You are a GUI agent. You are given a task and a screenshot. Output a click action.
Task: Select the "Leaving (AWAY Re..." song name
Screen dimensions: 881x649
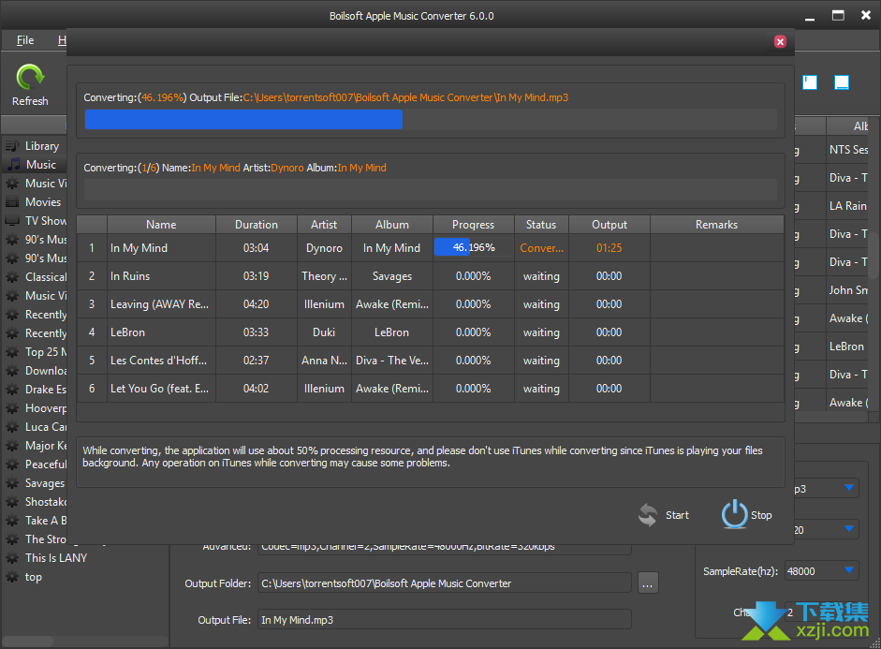(159, 304)
